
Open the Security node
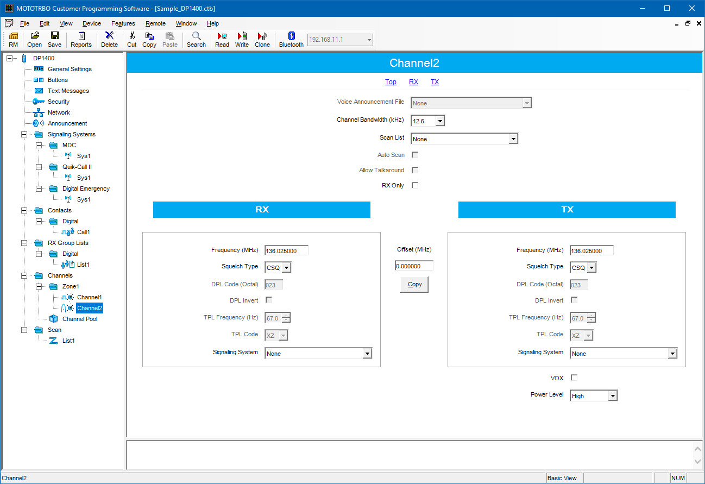[58, 102]
